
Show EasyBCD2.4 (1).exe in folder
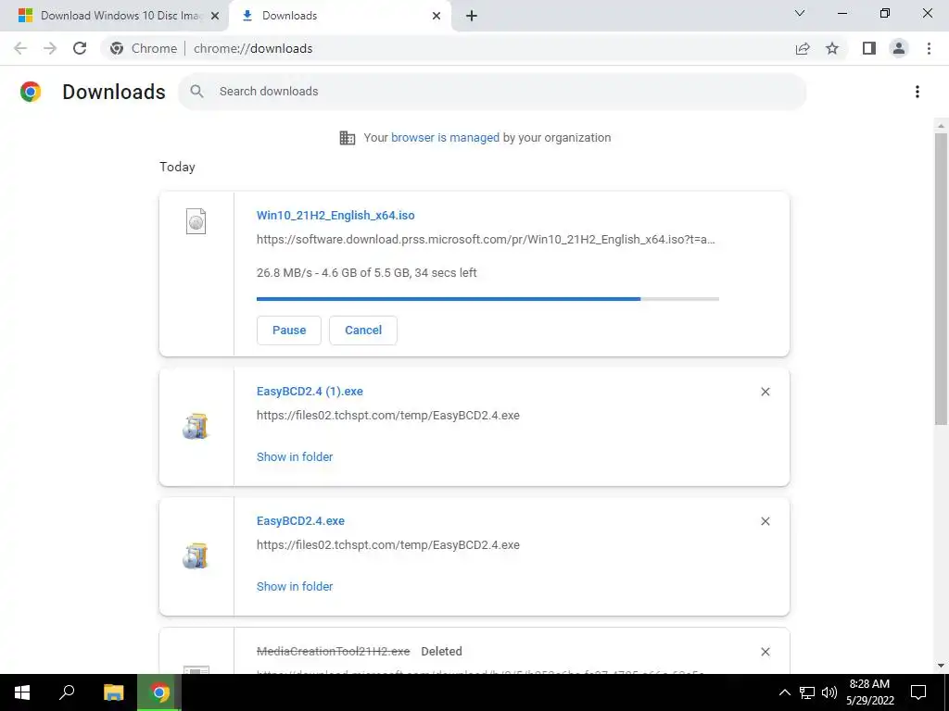[x=295, y=457]
